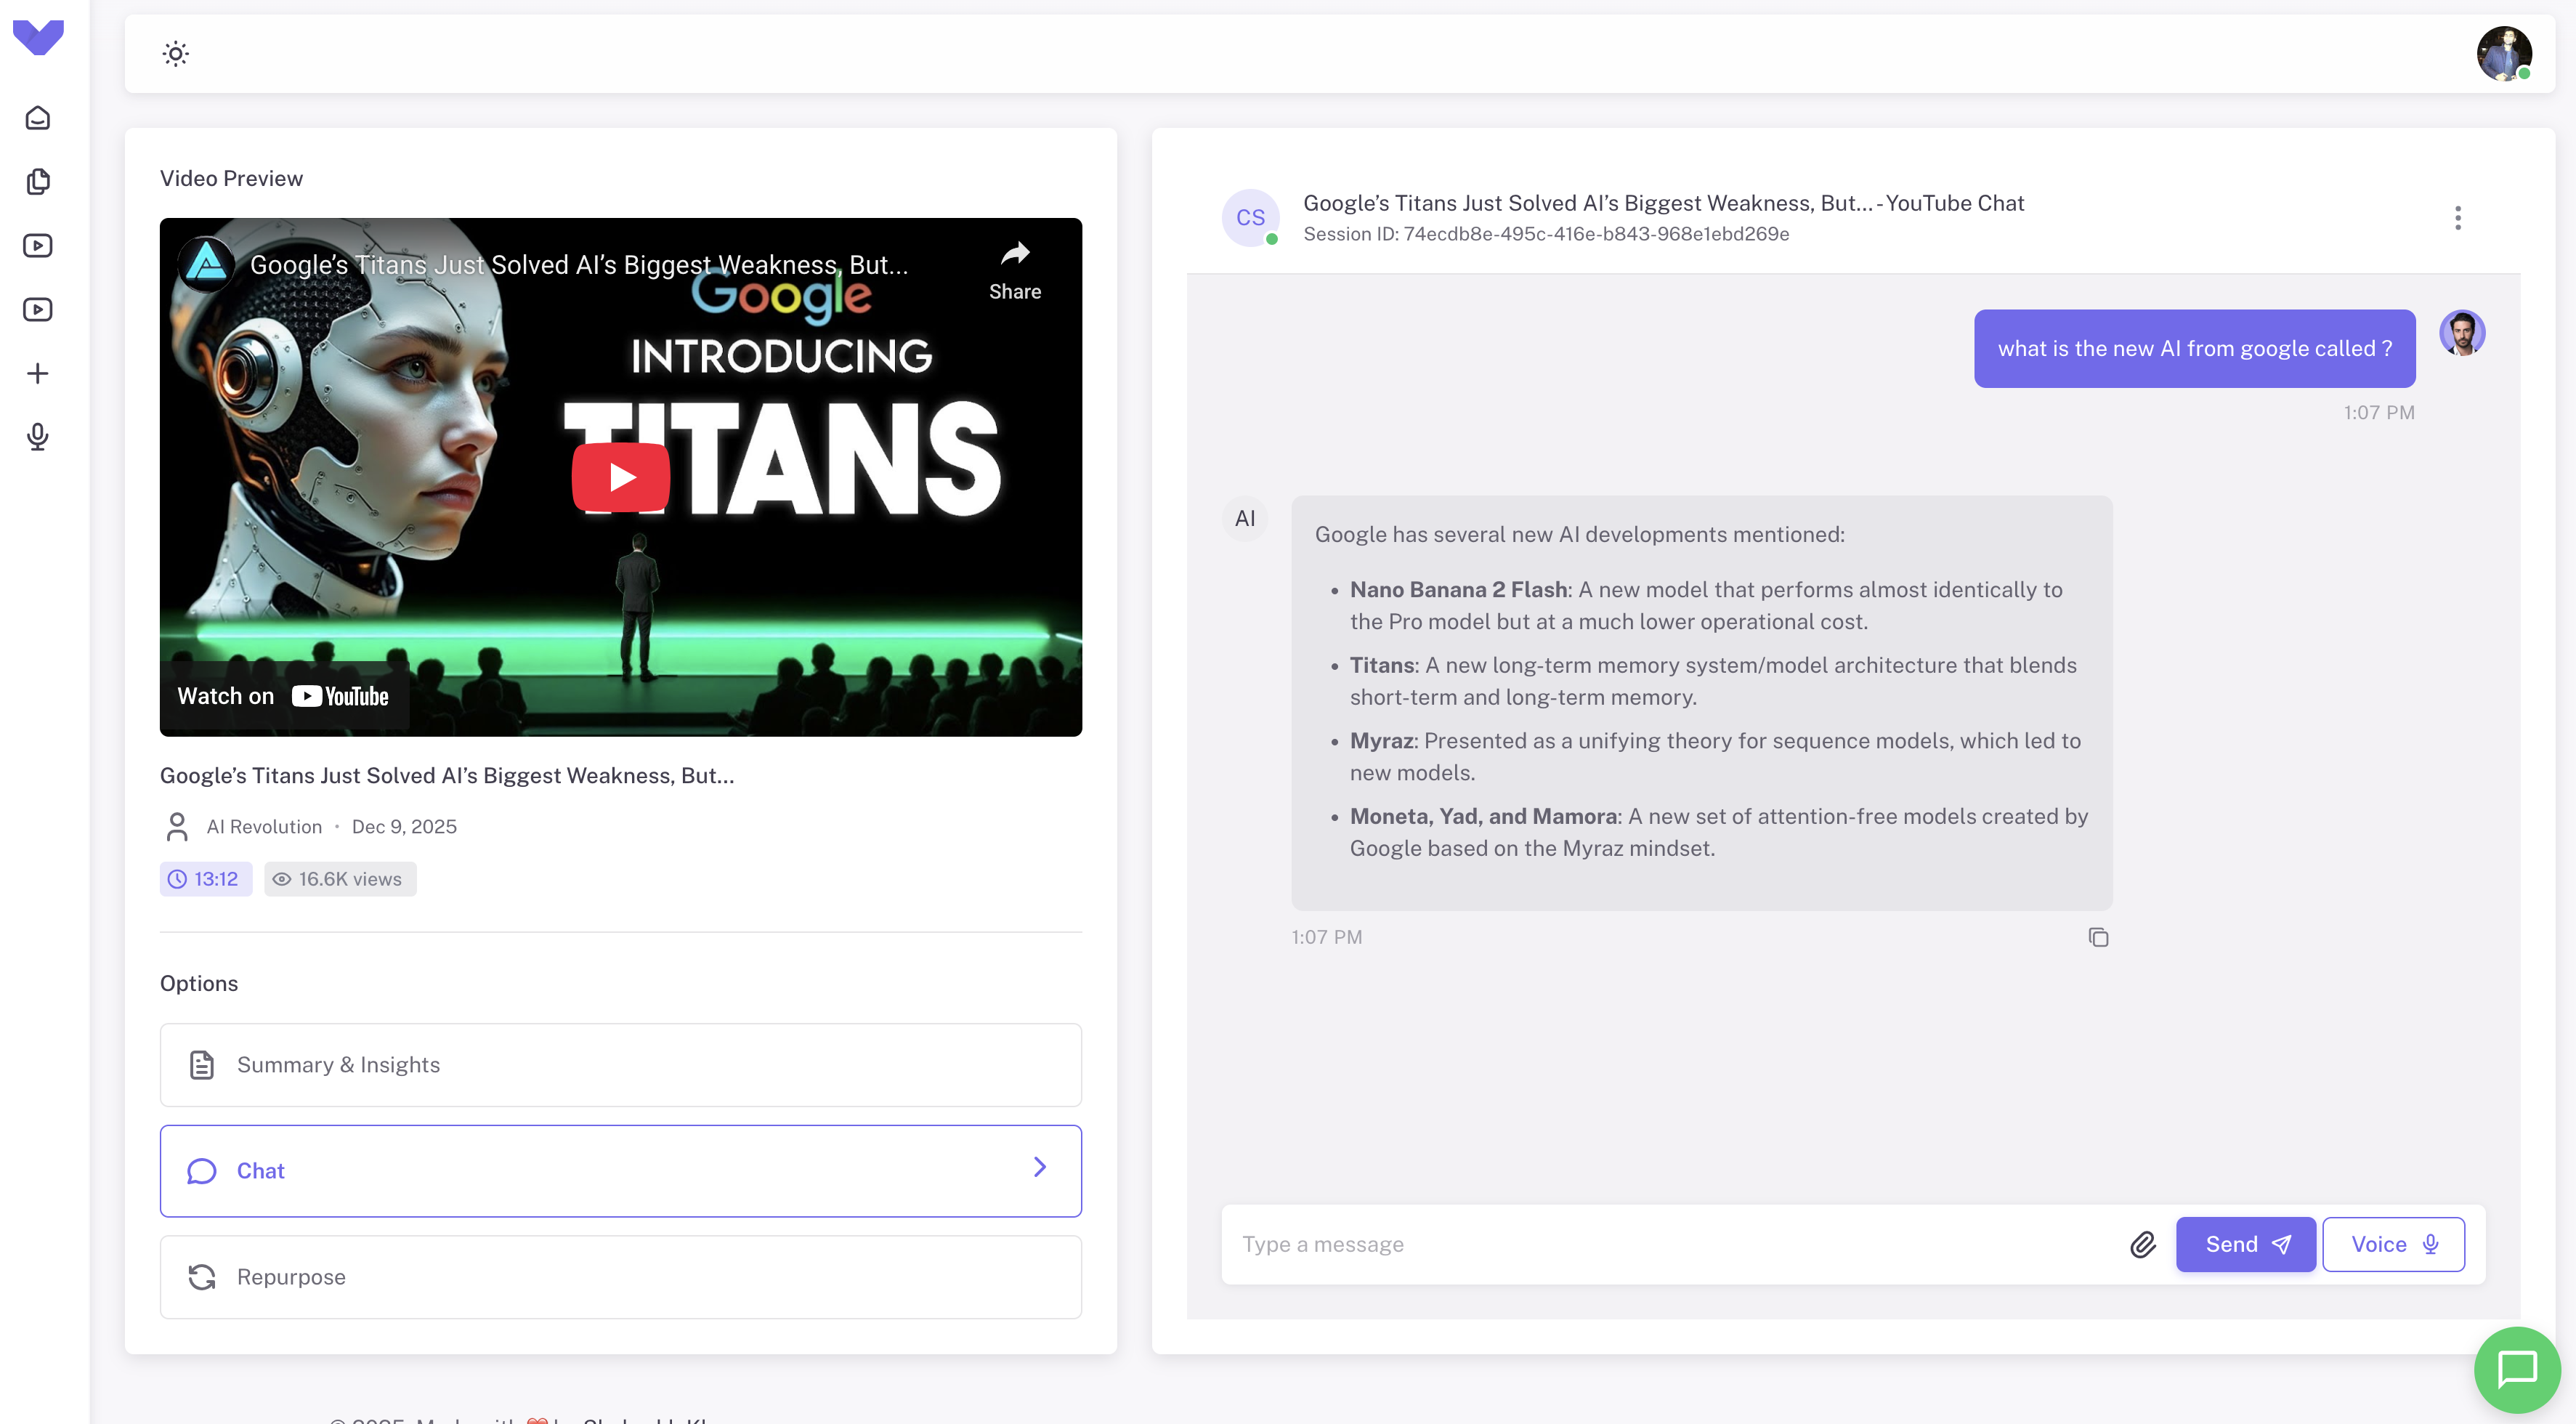Open the first video player sidebar icon
Viewport: 2576px width, 1424px height.
pyautogui.click(x=38, y=245)
